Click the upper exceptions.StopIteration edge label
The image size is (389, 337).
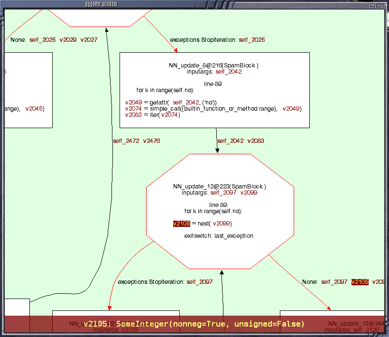pos(204,40)
